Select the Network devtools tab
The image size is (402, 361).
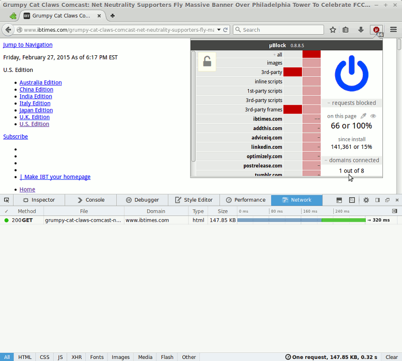click(x=297, y=200)
